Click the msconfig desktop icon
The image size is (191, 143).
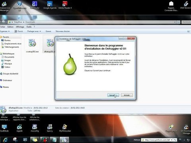click(35, 128)
